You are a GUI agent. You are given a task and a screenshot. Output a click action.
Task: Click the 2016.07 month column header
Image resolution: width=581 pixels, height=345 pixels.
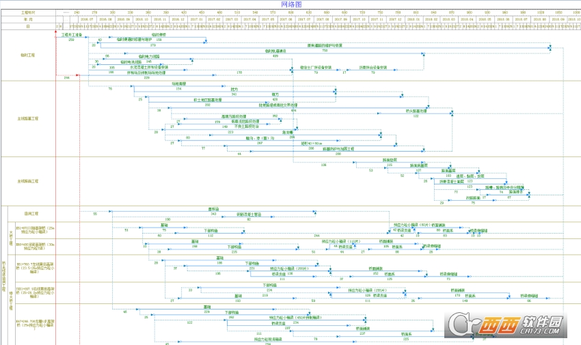coord(87,19)
